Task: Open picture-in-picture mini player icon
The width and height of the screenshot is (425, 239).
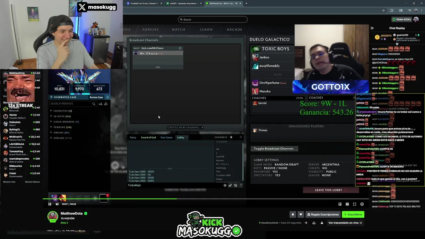Action: pyautogui.click(x=340, y=204)
